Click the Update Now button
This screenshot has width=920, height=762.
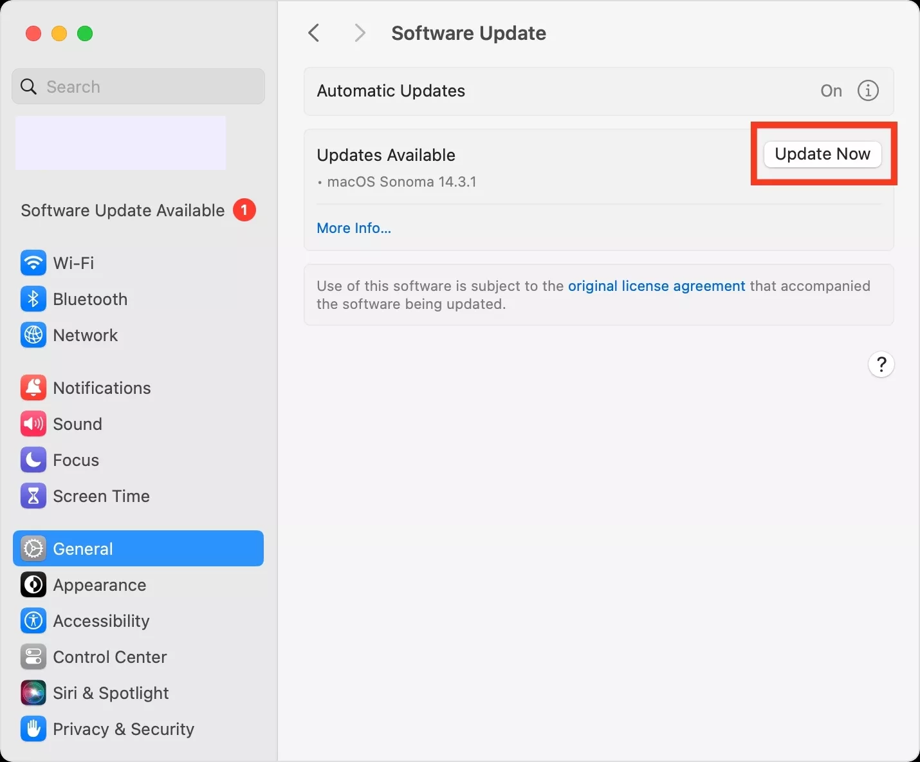[822, 154]
